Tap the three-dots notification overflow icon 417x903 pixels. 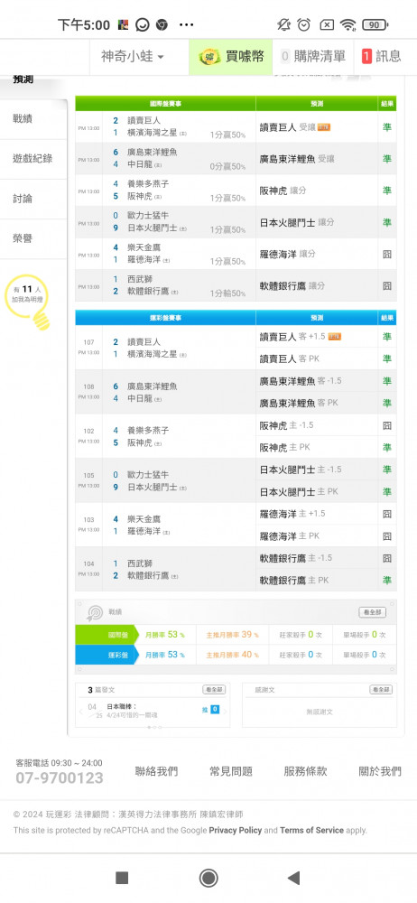(x=187, y=24)
